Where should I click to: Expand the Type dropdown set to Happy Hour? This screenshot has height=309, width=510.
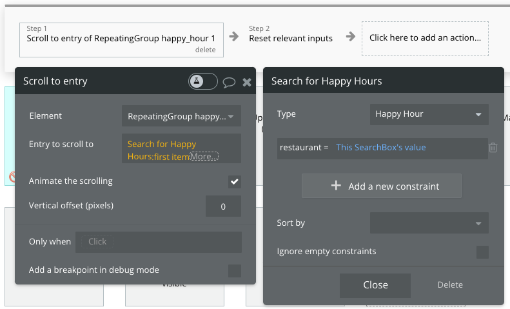pyautogui.click(x=429, y=114)
